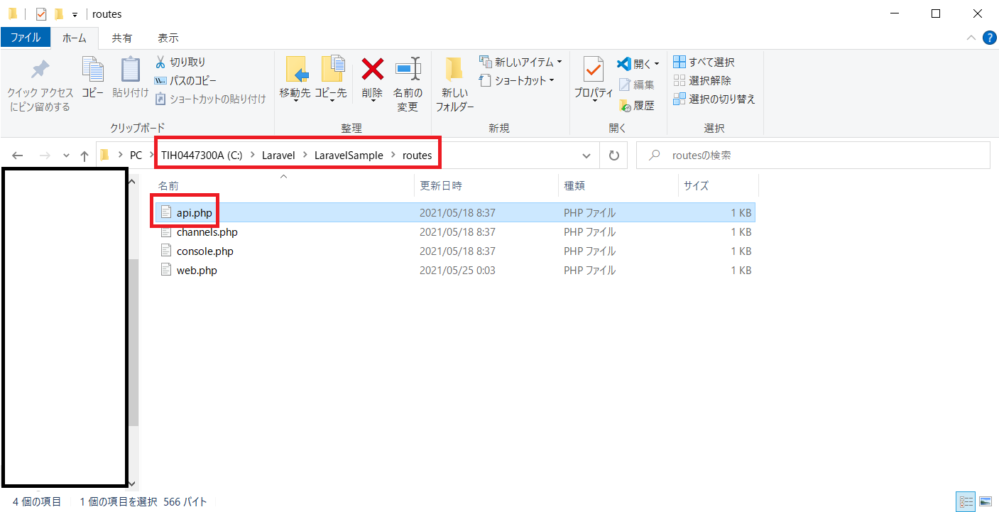Viewport: 999px width, 512px height.
Task: Click routes in address breadcrumb
Action: pyautogui.click(x=417, y=156)
